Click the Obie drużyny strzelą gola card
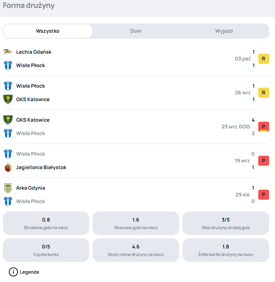The height and width of the screenshot is (282, 275). coord(226,223)
